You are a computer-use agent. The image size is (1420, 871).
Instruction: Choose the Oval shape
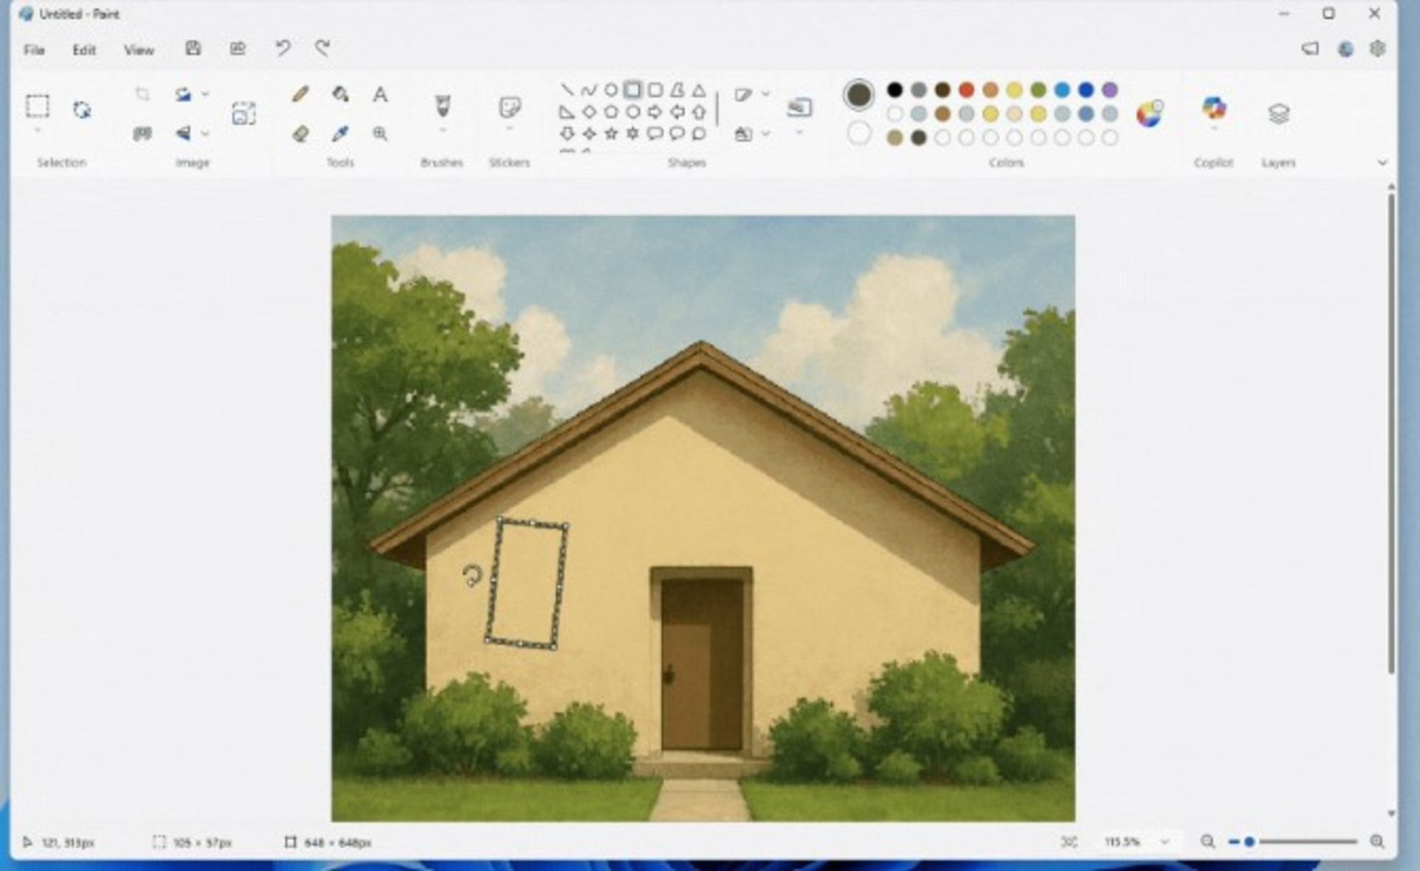[x=611, y=90]
